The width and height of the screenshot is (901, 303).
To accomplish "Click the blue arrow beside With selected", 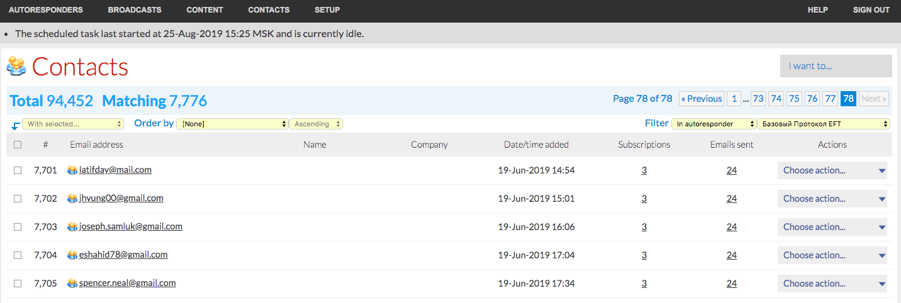I will pos(15,126).
